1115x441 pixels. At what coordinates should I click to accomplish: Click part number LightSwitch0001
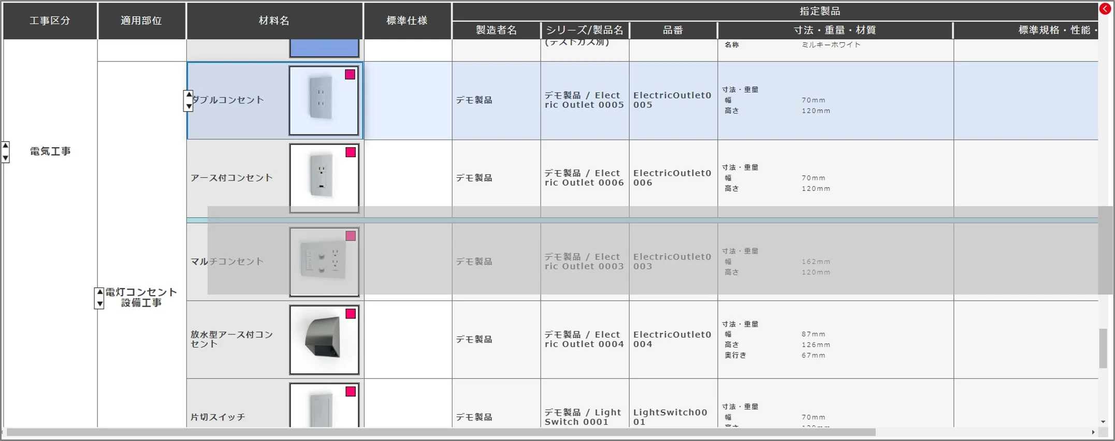[x=670, y=417]
